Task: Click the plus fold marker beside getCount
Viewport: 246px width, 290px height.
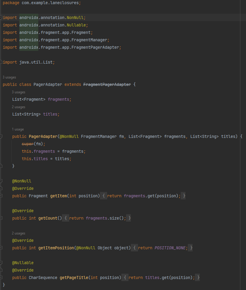Action: pyautogui.click(x=1, y=218)
